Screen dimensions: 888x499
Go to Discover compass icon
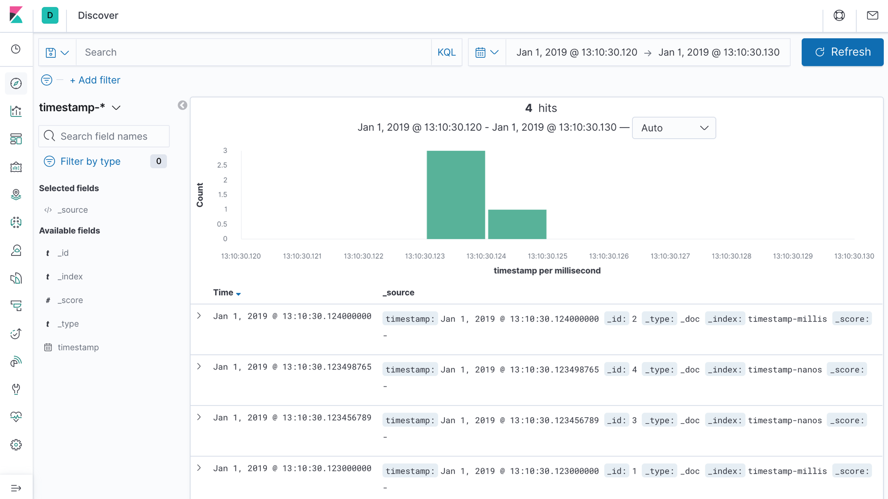[x=16, y=84]
